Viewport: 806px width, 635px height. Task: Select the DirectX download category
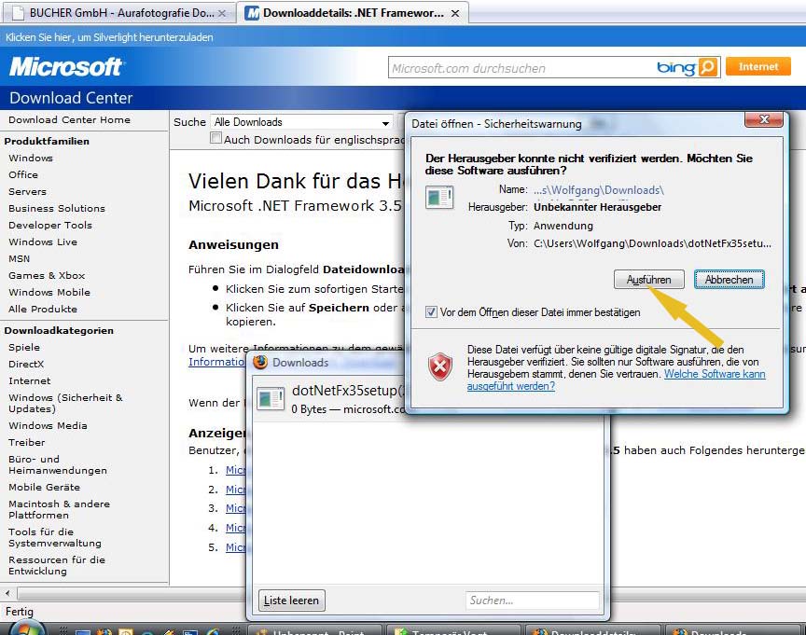pos(26,365)
